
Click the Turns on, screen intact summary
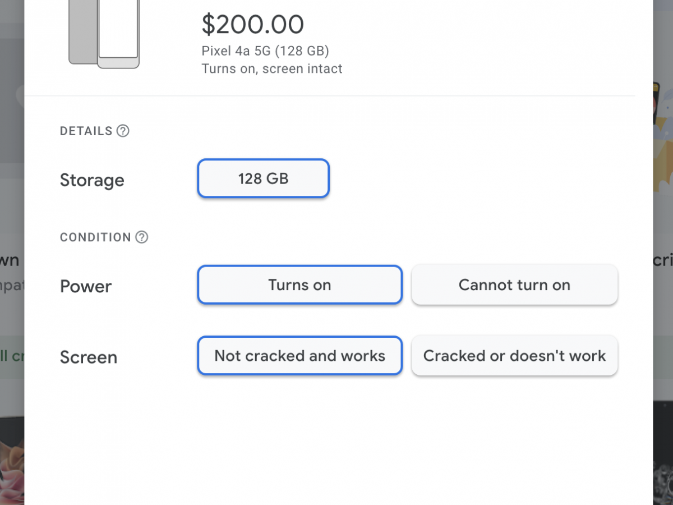pos(272,69)
